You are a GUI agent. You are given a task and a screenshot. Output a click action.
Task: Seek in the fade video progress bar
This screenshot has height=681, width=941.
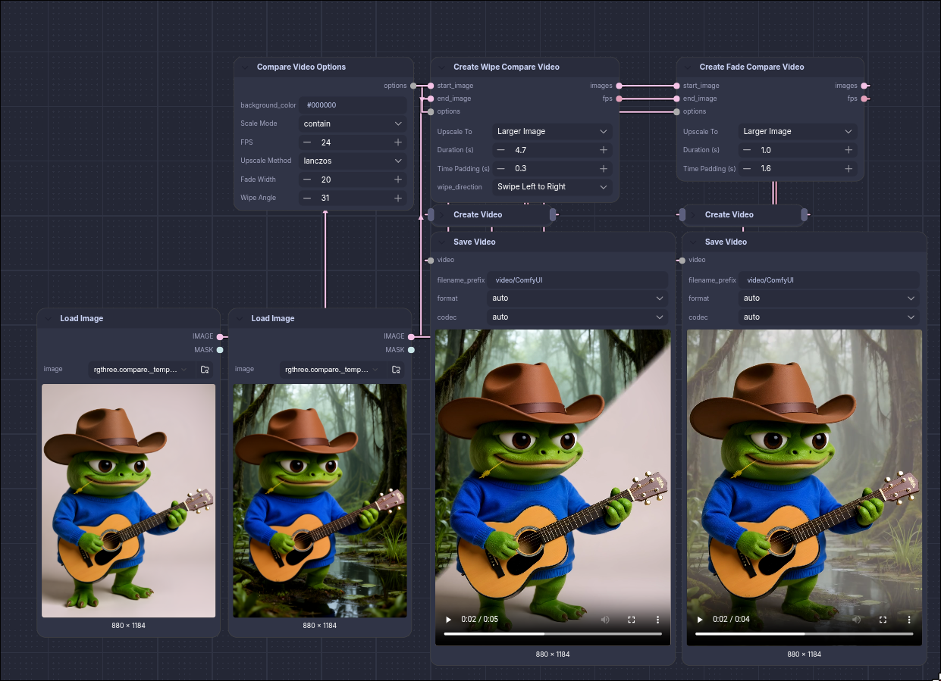point(805,634)
